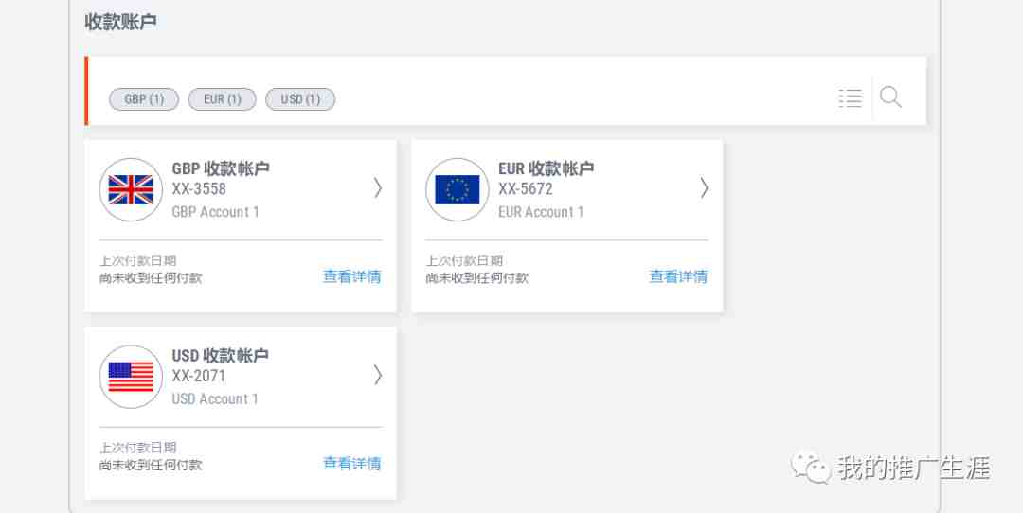
Task: Click account number XX-3558
Action: click(199, 189)
